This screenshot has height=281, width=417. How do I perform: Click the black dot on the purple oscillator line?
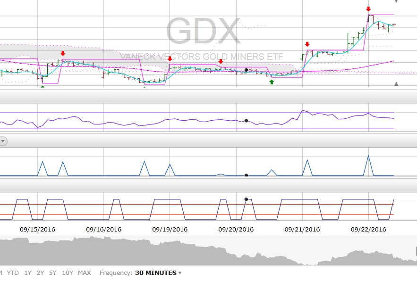point(246,121)
